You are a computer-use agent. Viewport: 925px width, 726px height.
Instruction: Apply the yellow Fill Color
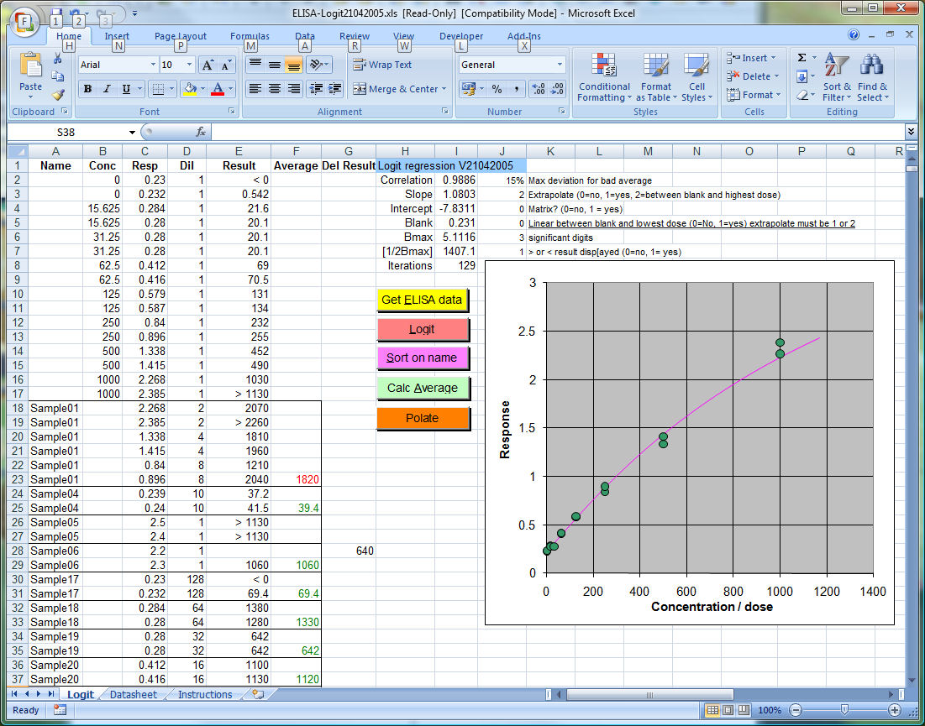189,89
